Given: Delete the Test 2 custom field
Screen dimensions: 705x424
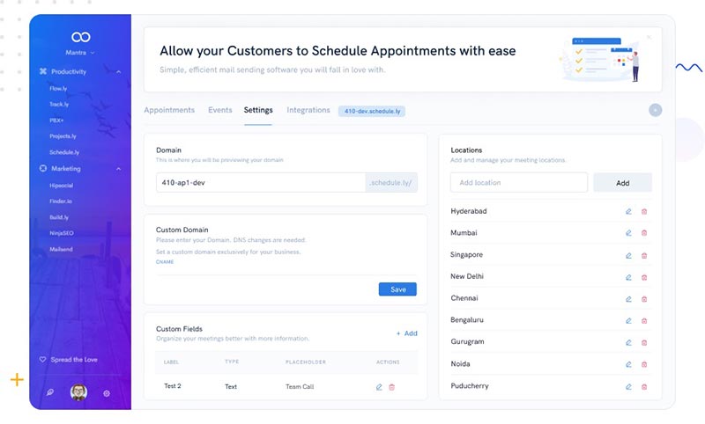Looking at the screenshot, I should click(392, 387).
